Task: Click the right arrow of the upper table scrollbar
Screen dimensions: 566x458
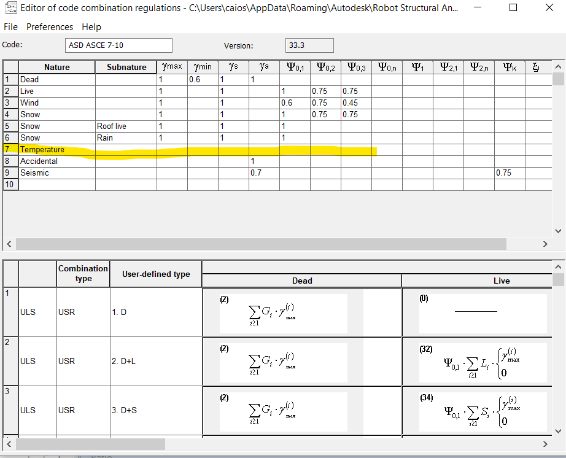Action: click(x=545, y=244)
